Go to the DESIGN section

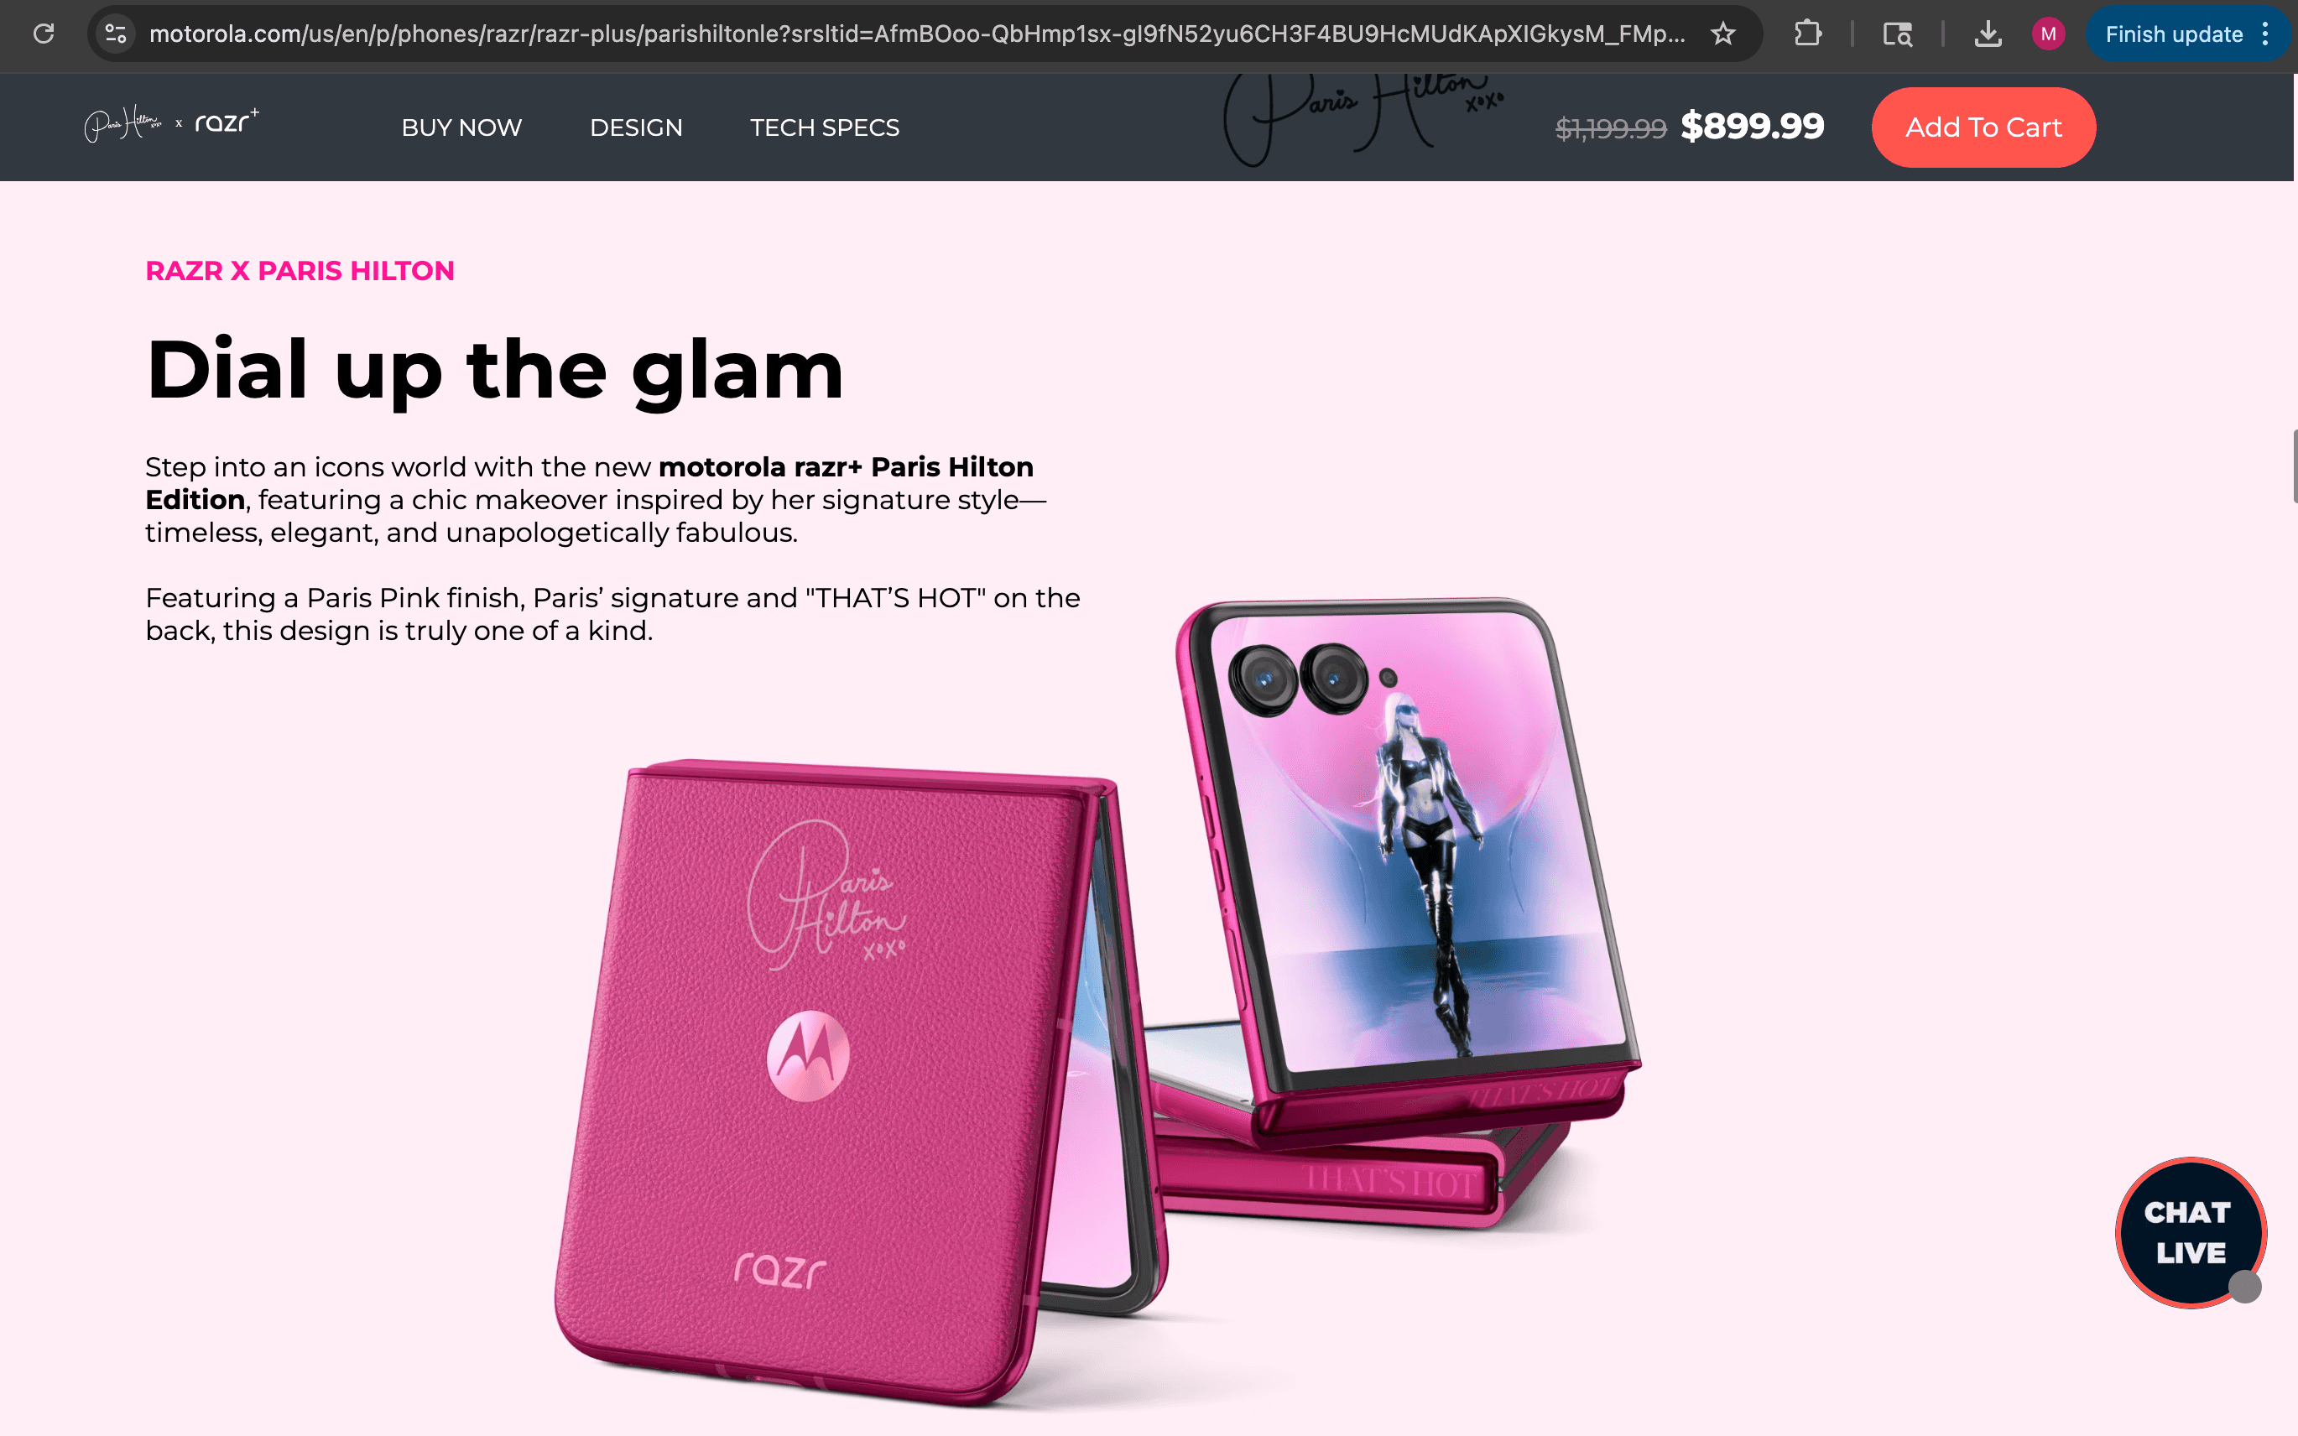click(x=635, y=127)
